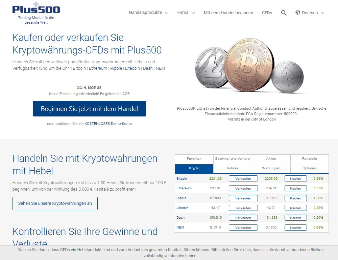Switch to Gewinner und Verlierer tab

click(x=233, y=159)
